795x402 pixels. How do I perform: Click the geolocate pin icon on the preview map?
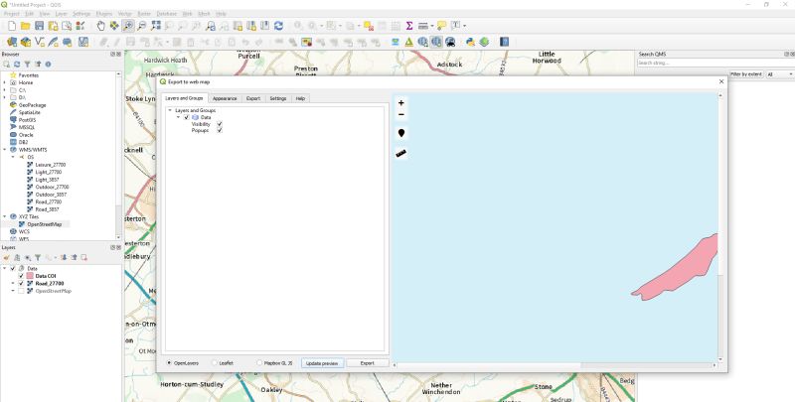[401, 133]
